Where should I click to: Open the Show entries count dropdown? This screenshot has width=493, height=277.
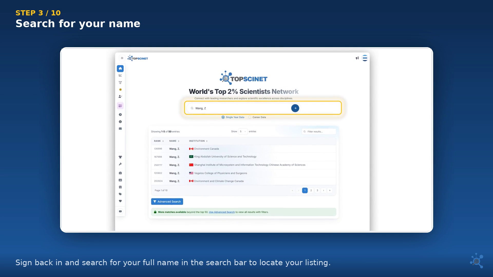point(243,131)
